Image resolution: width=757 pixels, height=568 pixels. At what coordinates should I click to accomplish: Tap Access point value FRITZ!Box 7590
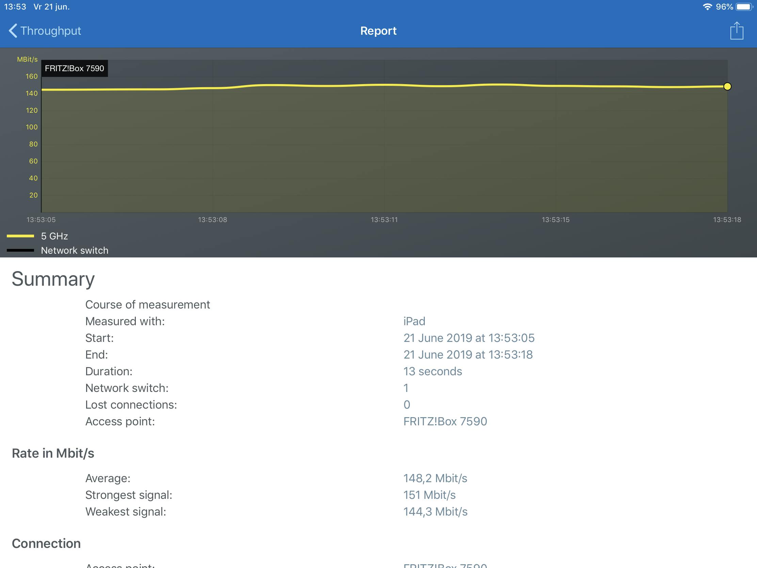point(445,422)
